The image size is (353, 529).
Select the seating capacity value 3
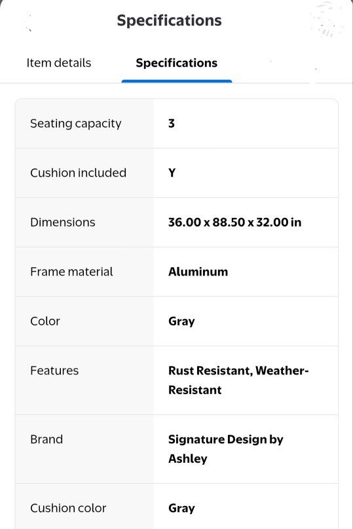[172, 123]
